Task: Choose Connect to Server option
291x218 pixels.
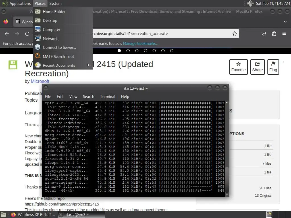Action: [x=63, y=47]
